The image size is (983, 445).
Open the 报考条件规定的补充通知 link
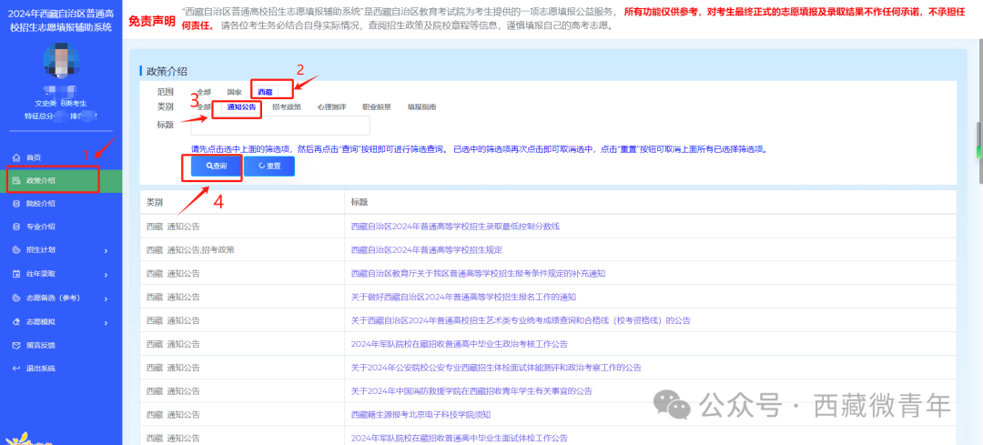pyautogui.click(x=478, y=273)
